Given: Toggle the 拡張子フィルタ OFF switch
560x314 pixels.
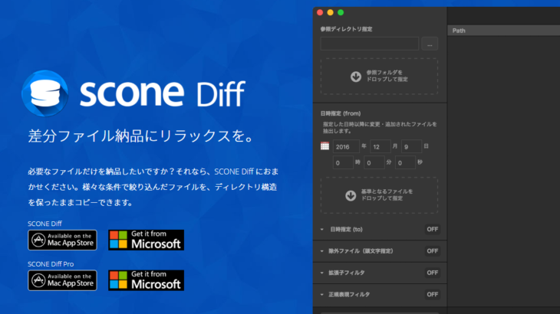Looking at the screenshot, I should 432,272.
